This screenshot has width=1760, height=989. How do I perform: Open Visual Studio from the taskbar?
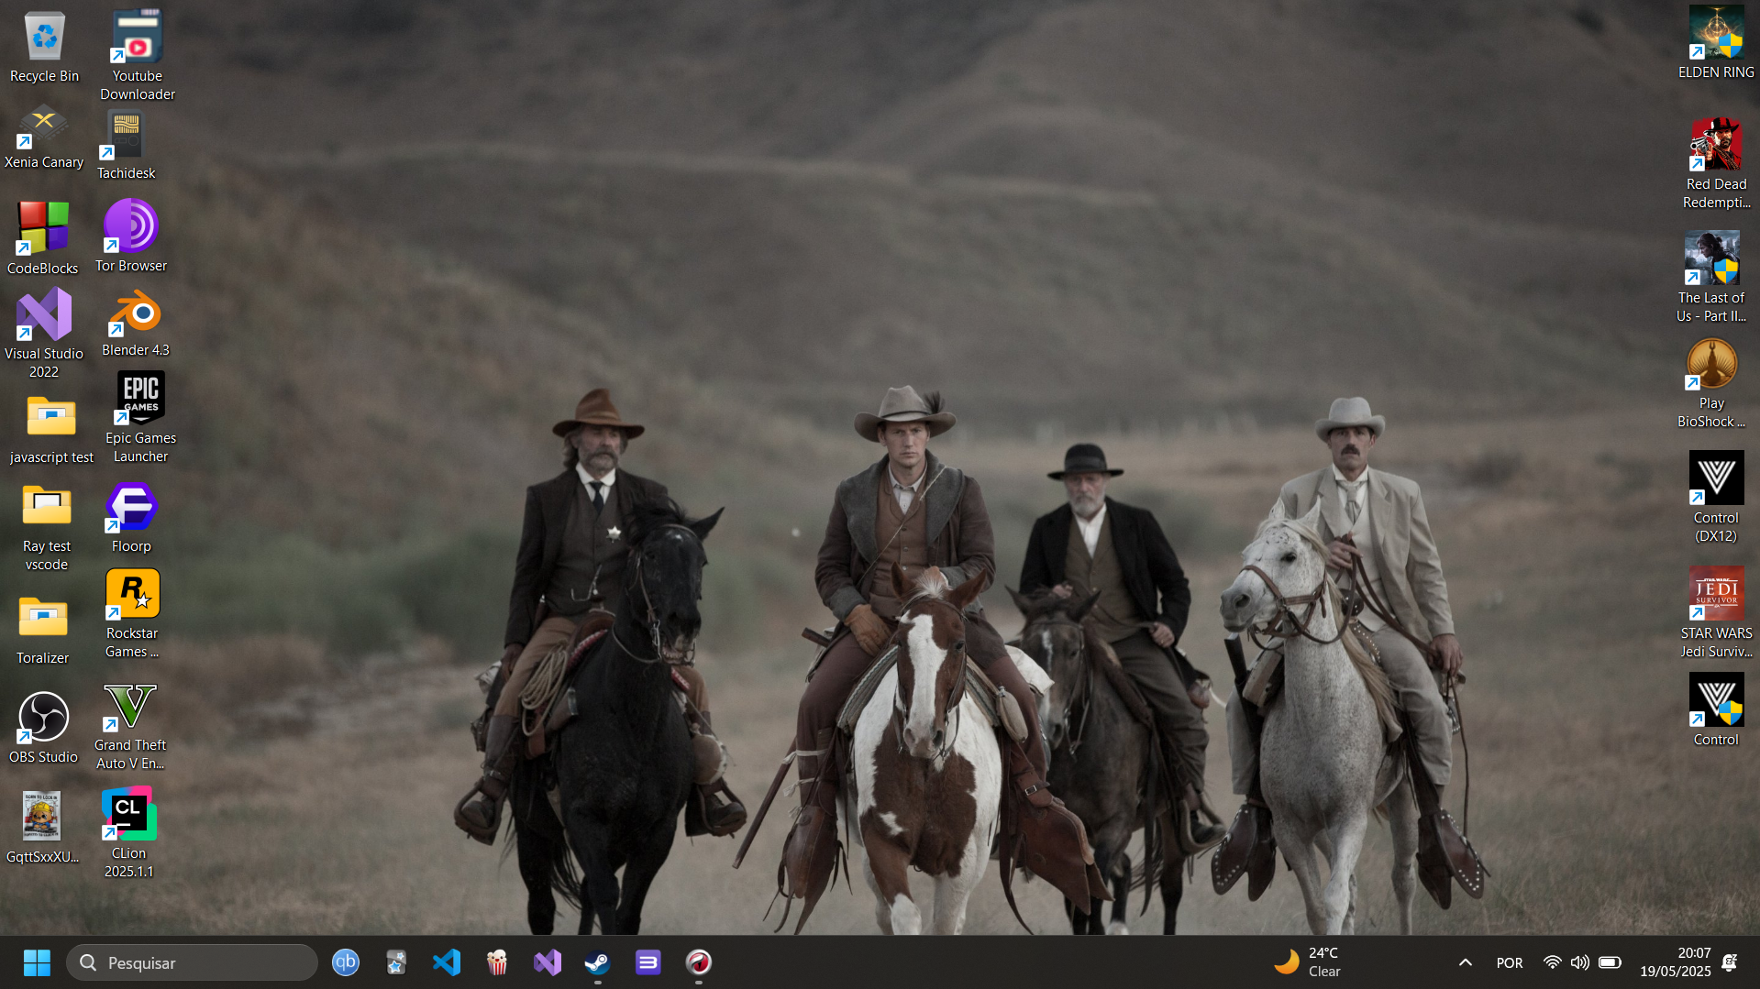click(548, 962)
